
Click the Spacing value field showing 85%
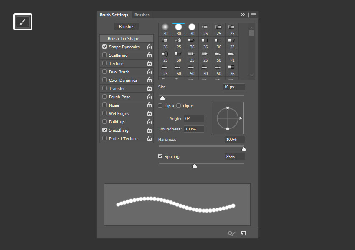click(x=235, y=157)
